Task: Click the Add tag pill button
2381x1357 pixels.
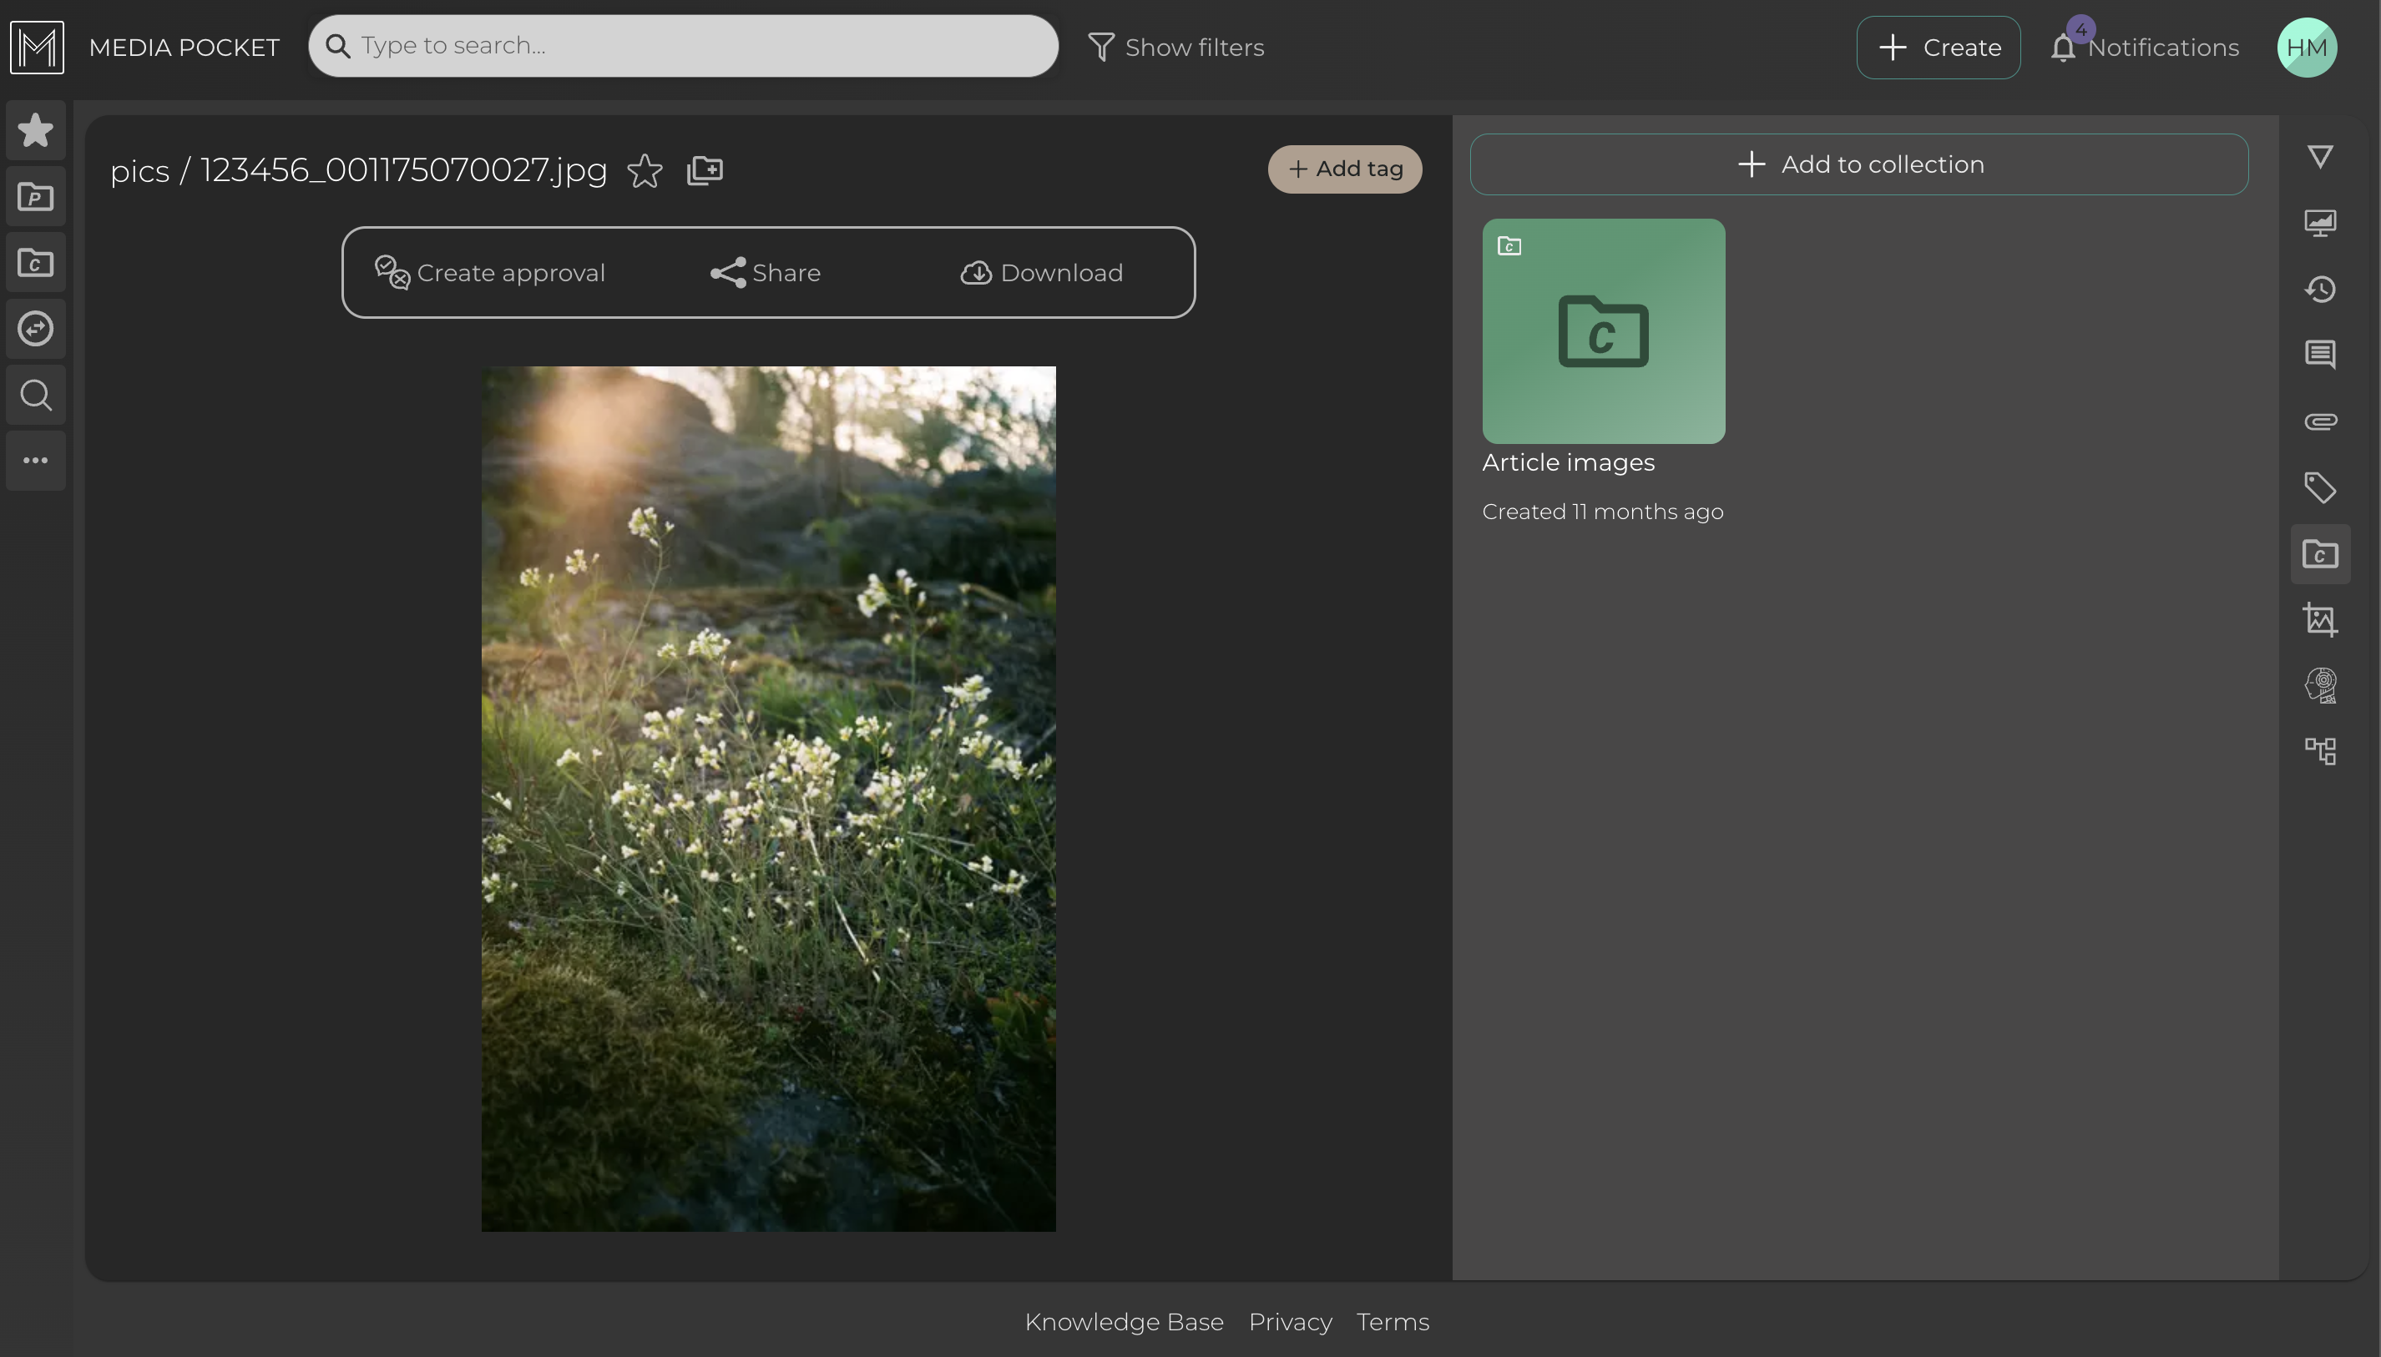Action: click(x=1344, y=169)
